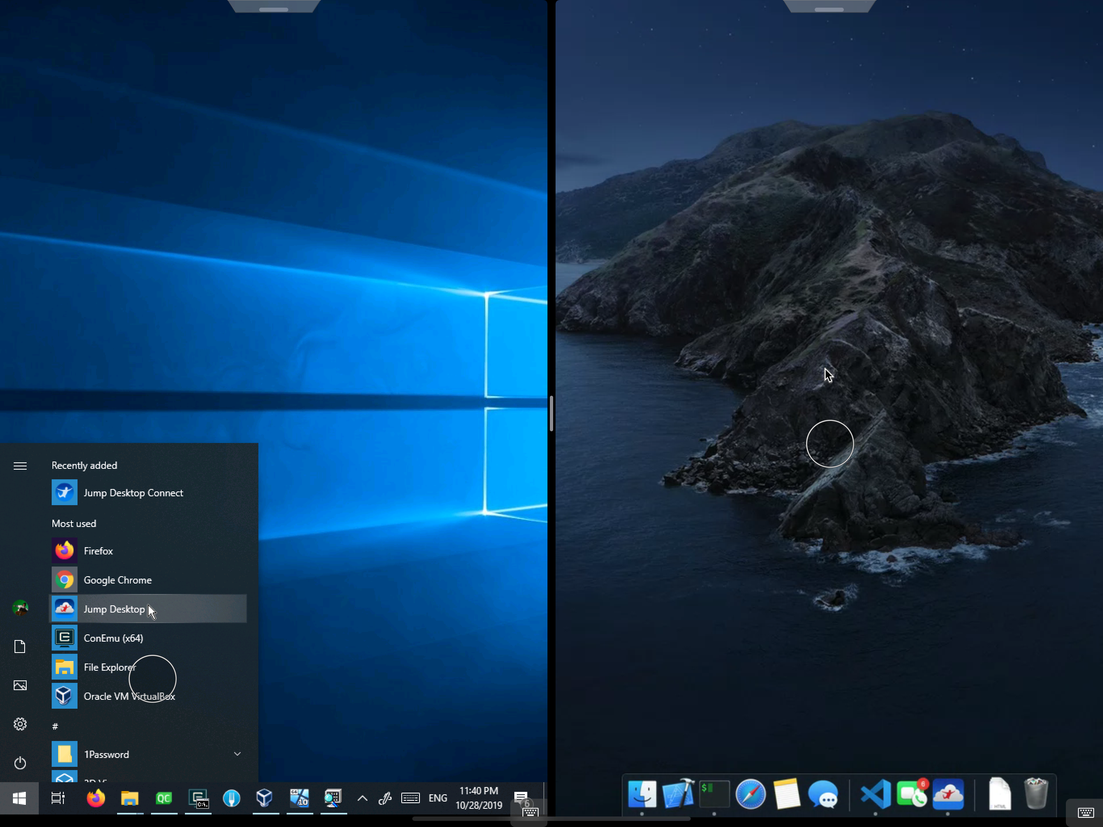Click the VirtualBox taskbar icon
The image size is (1103, 827).
(x=265, y=798)
